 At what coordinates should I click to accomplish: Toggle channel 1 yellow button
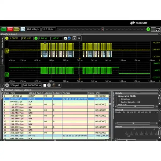[x=7, y=38]
